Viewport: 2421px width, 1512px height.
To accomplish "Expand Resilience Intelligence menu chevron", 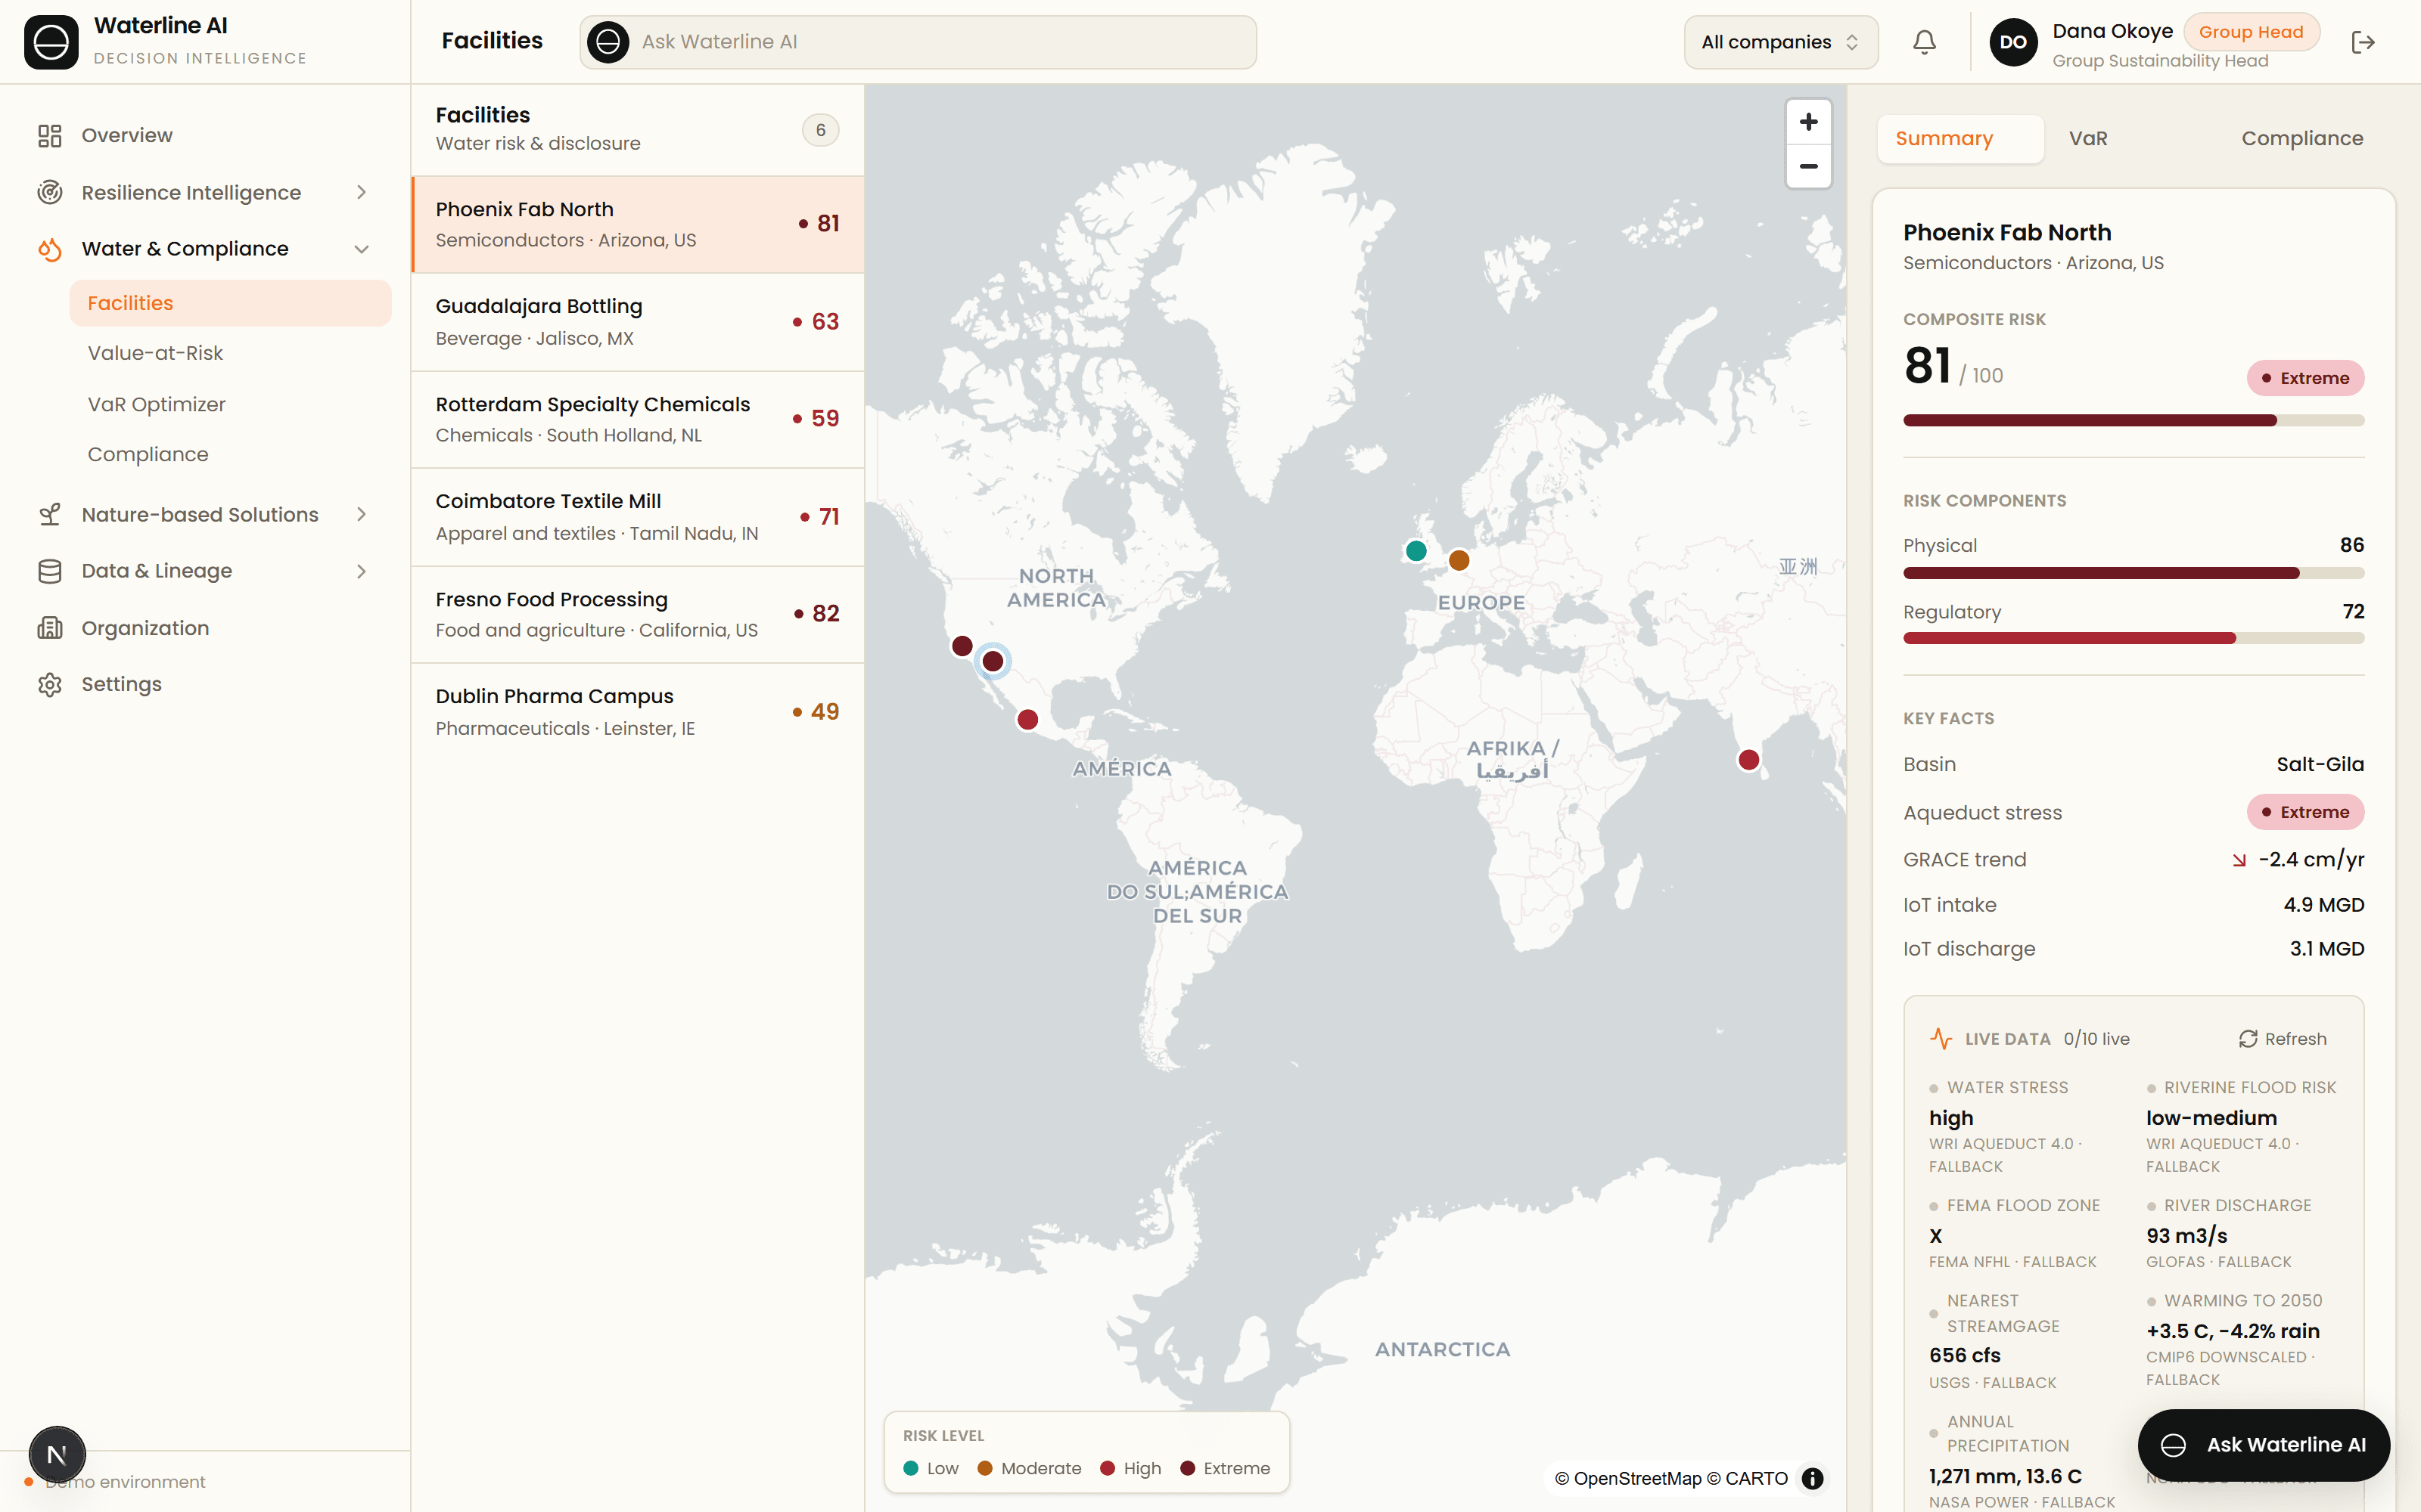I will pyautogui.click(x=362, y=192).
